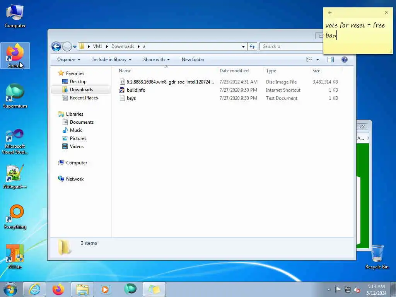Open the recent pages dropdown arrow

point(75,47)
